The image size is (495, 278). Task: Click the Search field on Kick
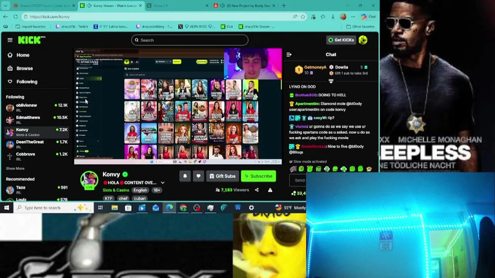coord(189,40)
